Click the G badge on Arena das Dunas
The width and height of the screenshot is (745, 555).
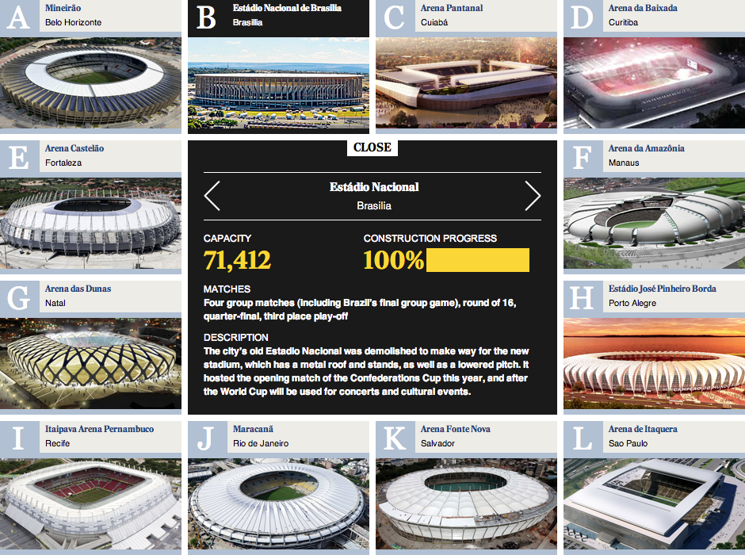16,293
